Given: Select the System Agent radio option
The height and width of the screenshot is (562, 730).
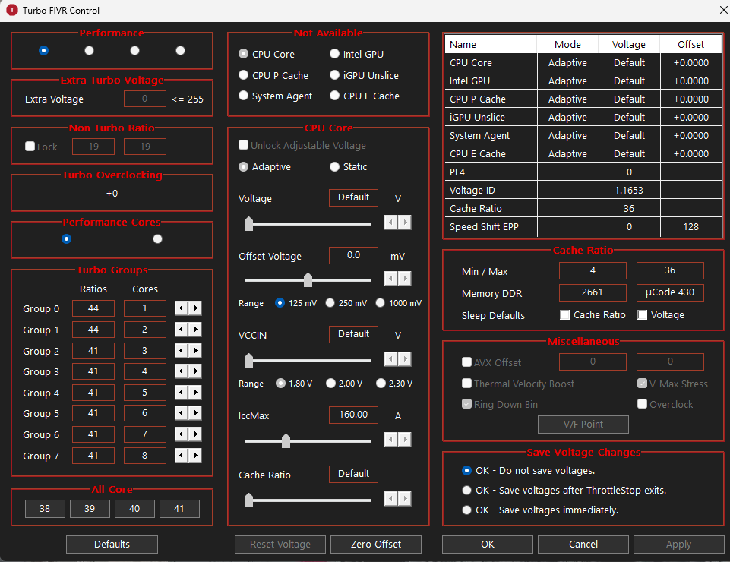Looking at the screenshot, I should click(x=275, y=96).
